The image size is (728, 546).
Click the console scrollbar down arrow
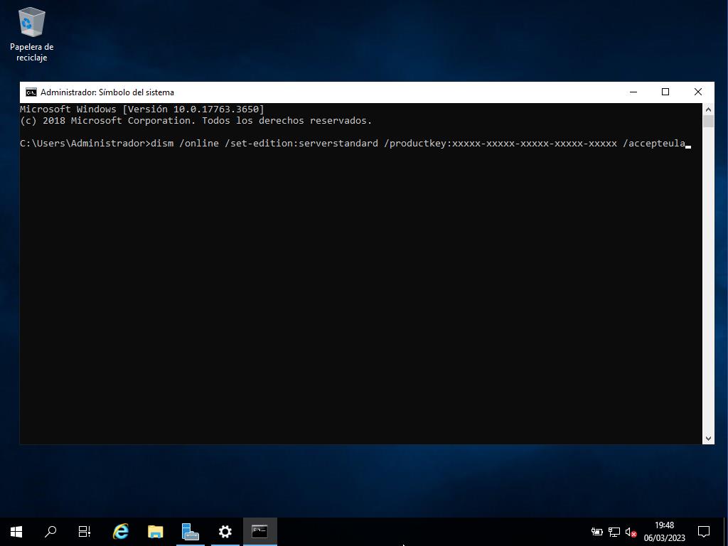[x=708, y=439]
